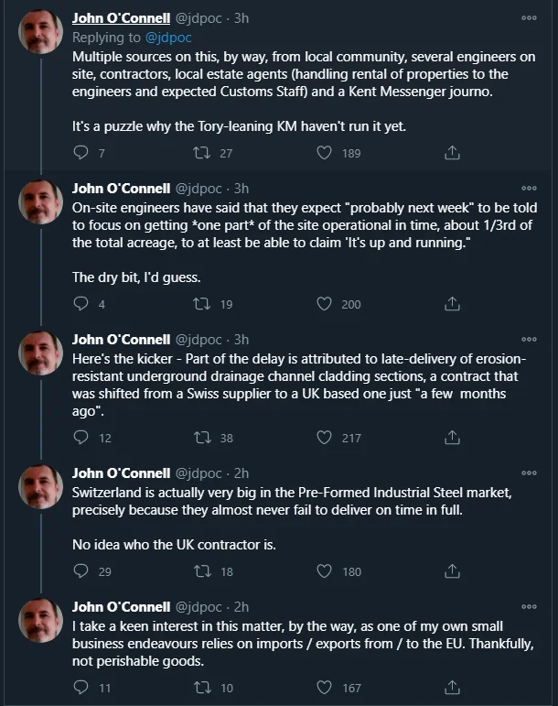
Task: Retweet the 'Switzerland' tweet with 18 retweets
Action: pyautogui.click(x=202, y=571)
